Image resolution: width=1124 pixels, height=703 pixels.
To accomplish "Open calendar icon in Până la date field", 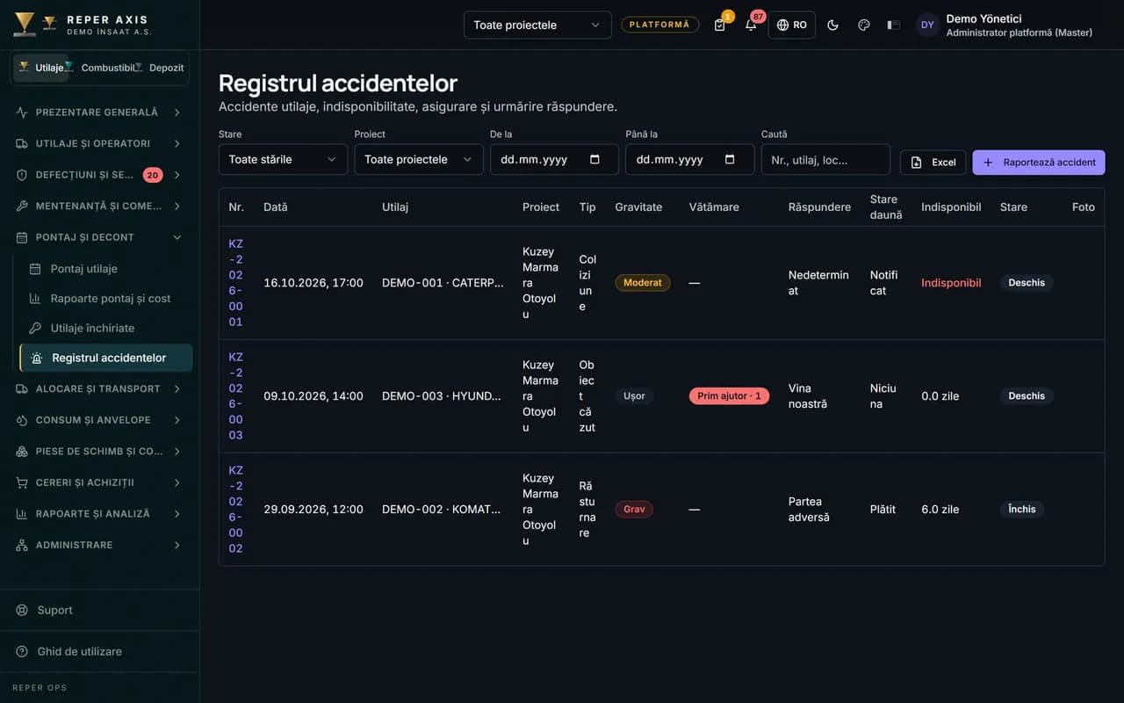I will click(x=730, y=159).
